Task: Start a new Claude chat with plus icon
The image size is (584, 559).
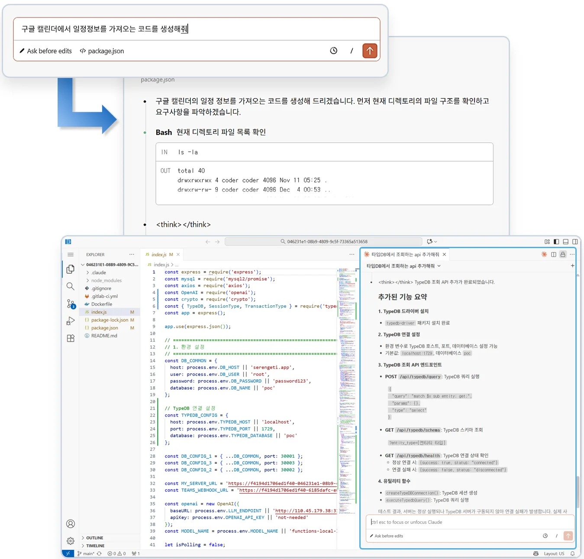Action: point(572,266)
